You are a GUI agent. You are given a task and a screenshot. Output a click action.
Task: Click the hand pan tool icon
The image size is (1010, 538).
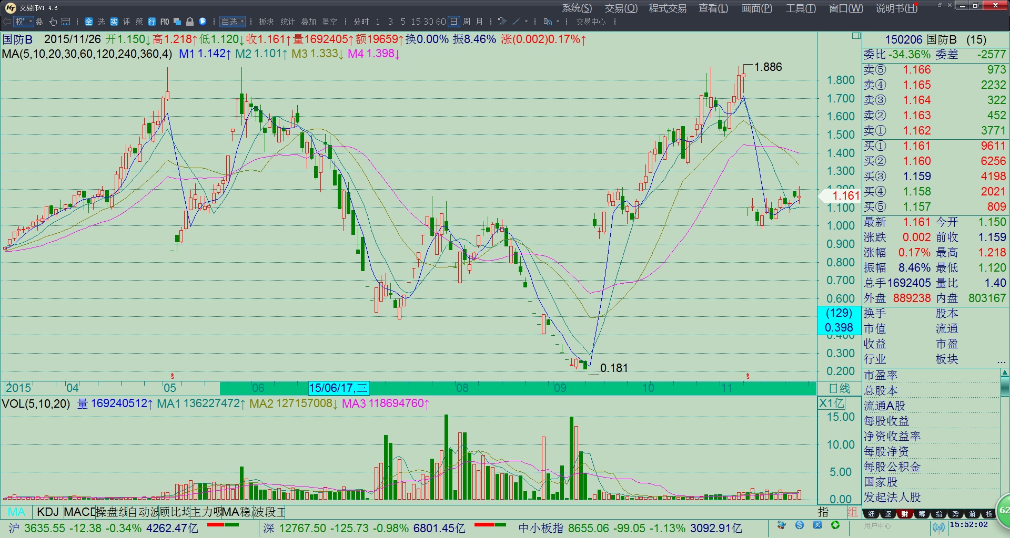pos(53,22)
